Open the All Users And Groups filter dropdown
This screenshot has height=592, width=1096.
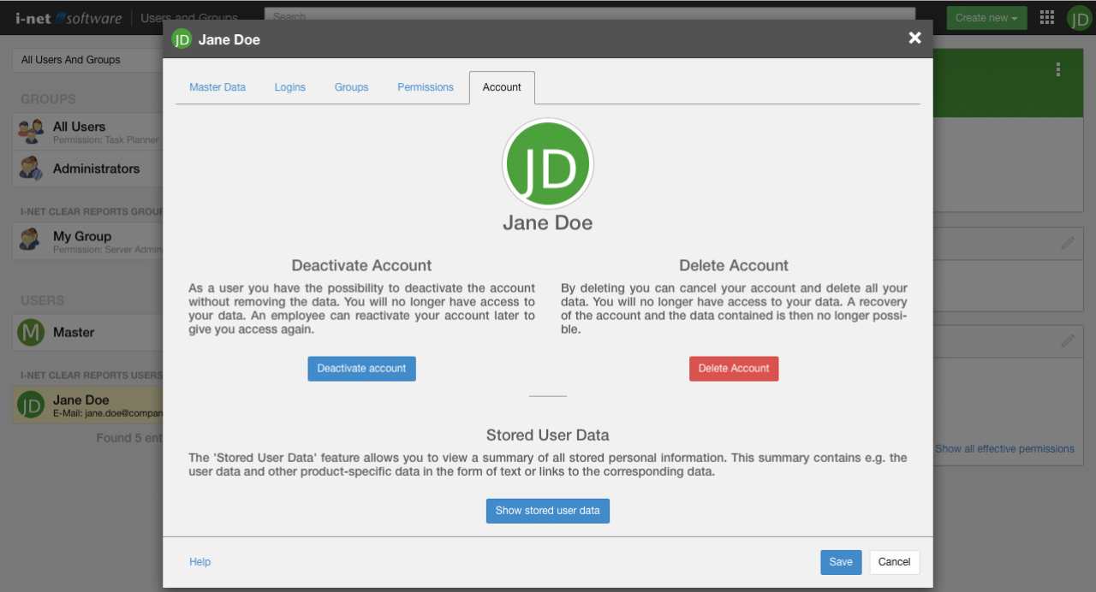point(81,60)
